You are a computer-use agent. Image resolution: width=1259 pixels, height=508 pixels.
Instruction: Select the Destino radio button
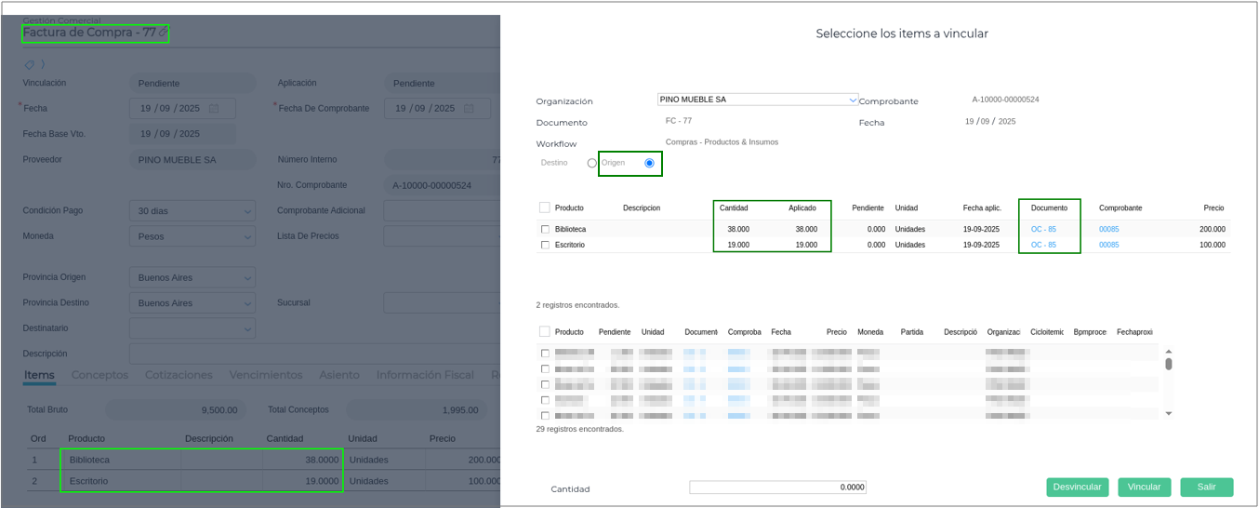point(591,164)
